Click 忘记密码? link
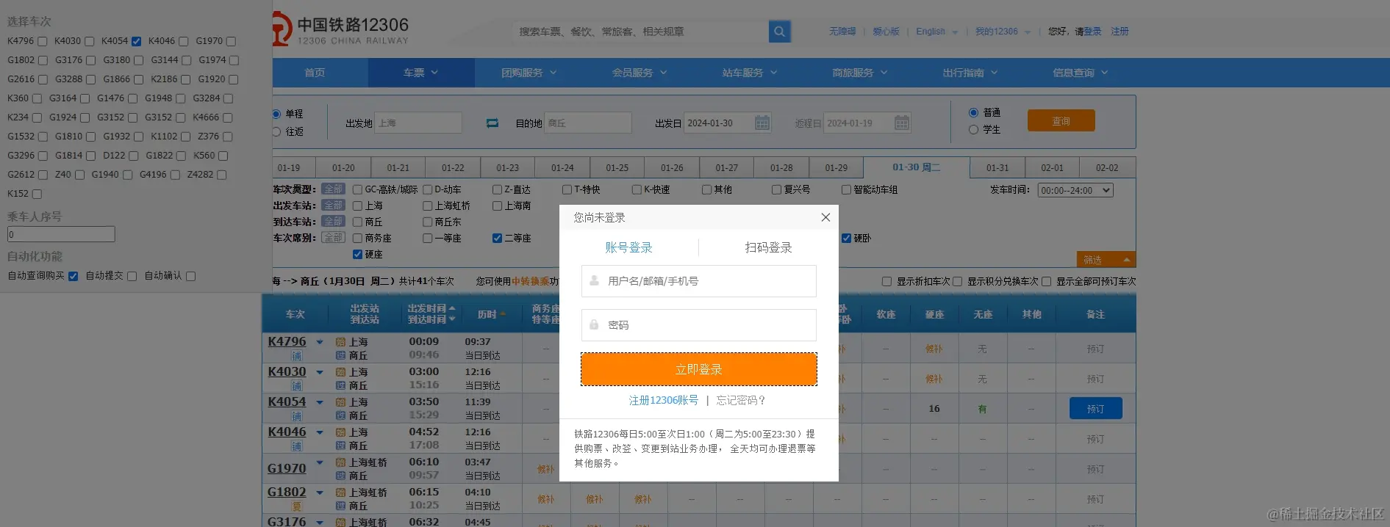The image size is (1390, 527). click(741, 400)
